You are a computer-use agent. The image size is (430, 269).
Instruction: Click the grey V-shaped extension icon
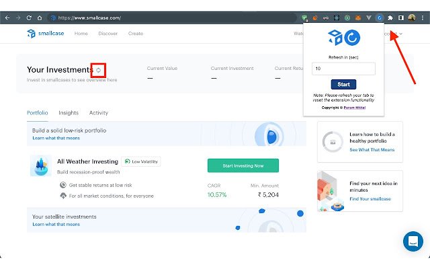pyautogui.click(x=369, y=18)
